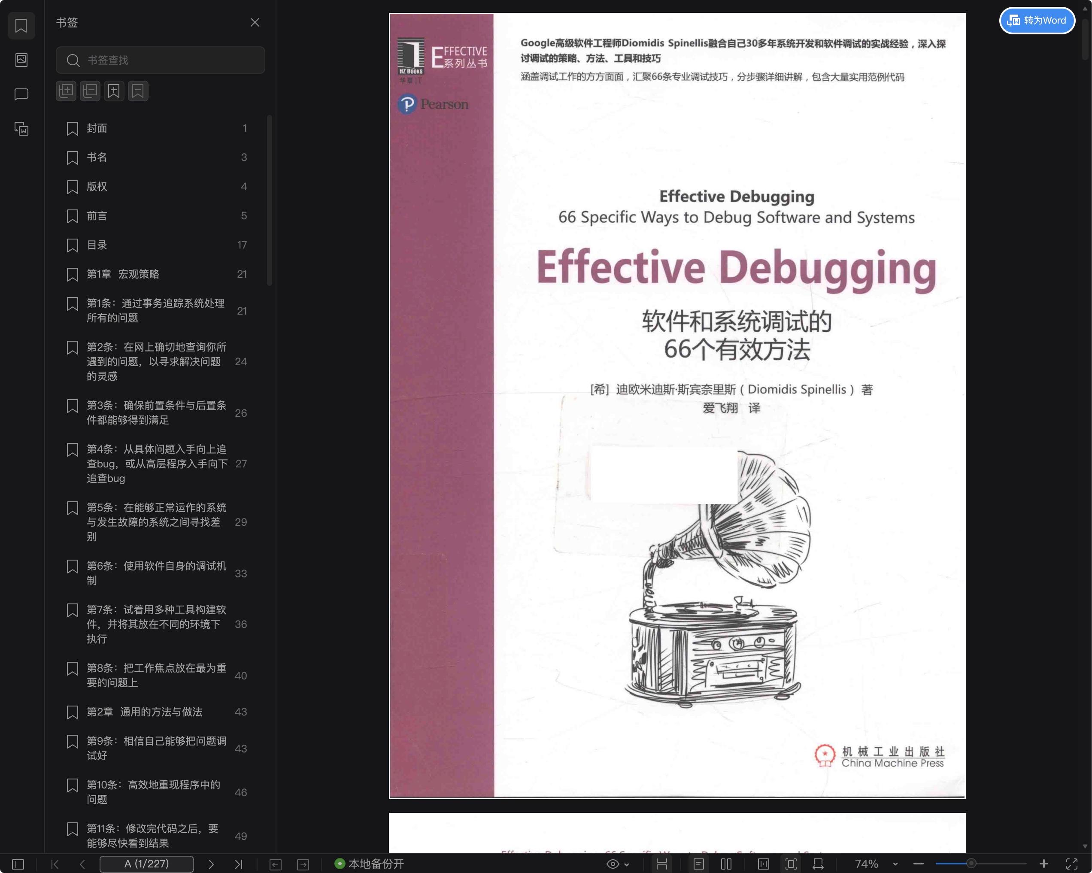The width and height of the screenshot is (1092, 873).
Task: Click page number 17 beside 目录
Action: click(x=242, y=245)
